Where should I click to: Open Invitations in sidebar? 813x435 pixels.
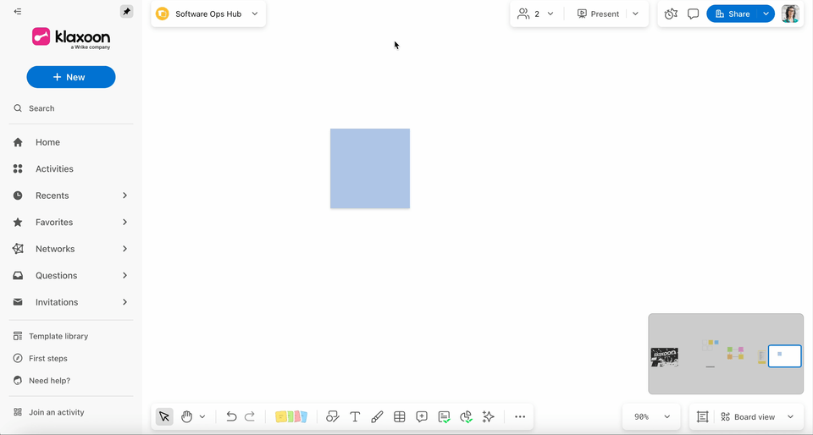(x=57, y=302)
